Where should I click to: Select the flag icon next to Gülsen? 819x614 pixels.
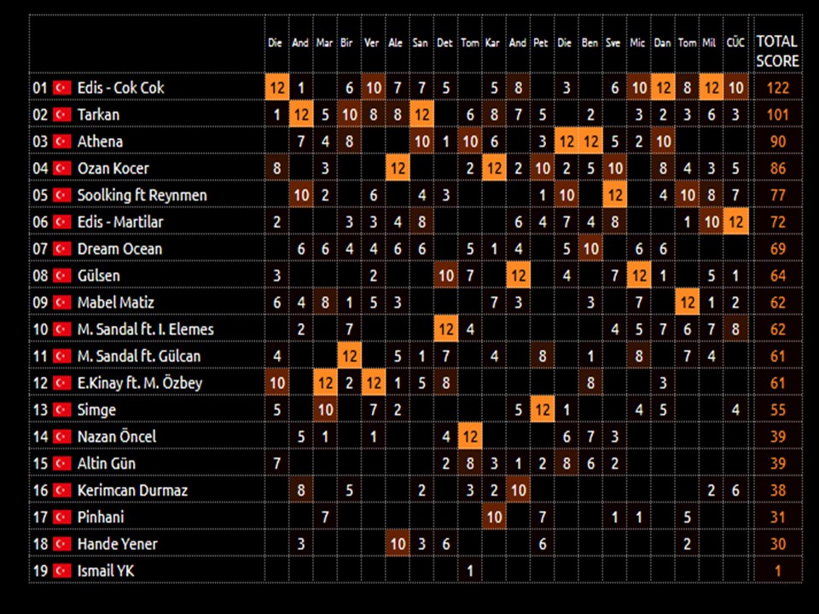point(62,275)
